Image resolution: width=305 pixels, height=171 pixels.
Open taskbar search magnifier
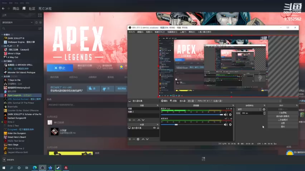coord(11,168)
